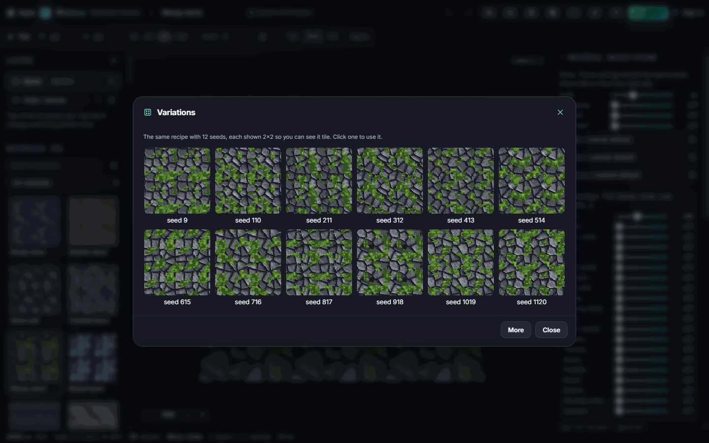
Task: Click the "The same recipe with 12 seeds" description
Action: 262,137
